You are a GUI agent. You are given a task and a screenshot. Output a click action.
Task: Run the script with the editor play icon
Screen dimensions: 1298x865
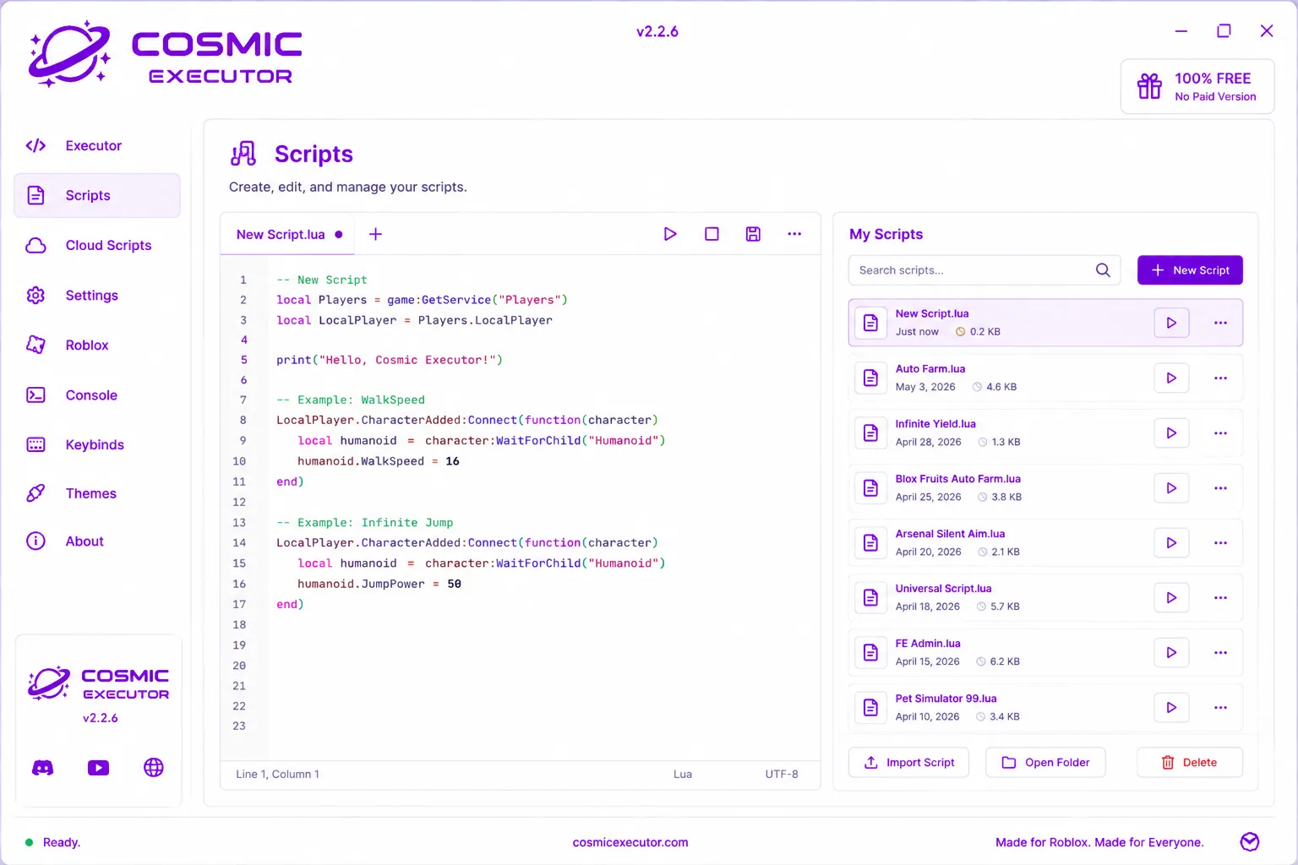pyautogui.click(x=670, y=234)
